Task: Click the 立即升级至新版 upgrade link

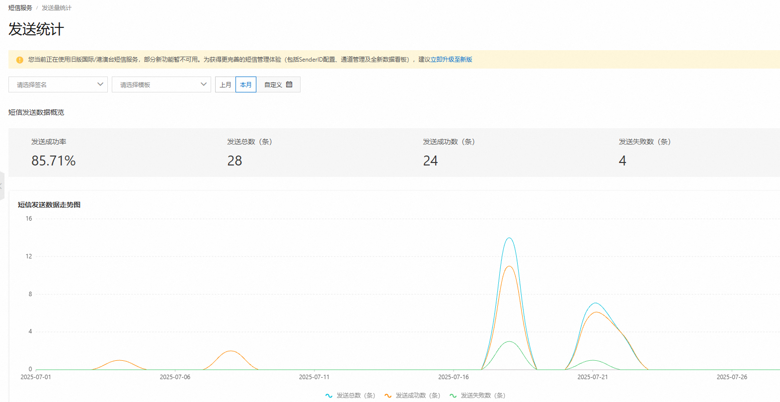Action: [451, 60]
